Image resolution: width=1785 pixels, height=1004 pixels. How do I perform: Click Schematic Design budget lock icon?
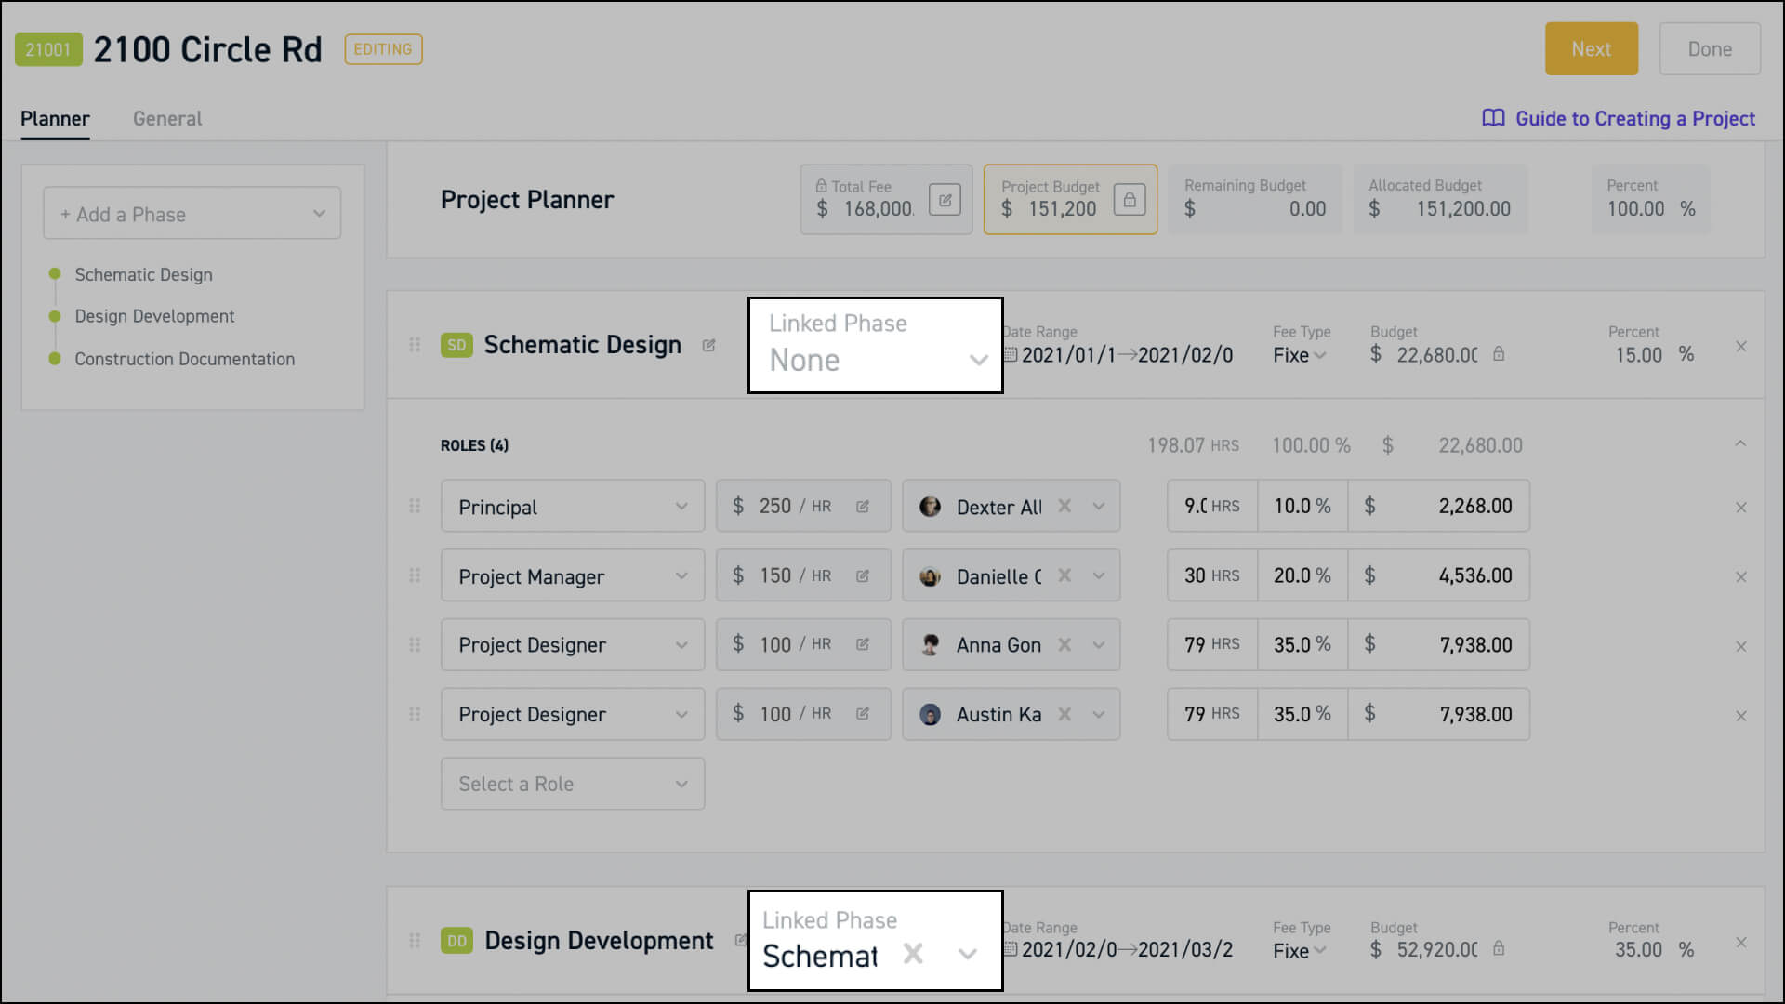(1499, 354)
